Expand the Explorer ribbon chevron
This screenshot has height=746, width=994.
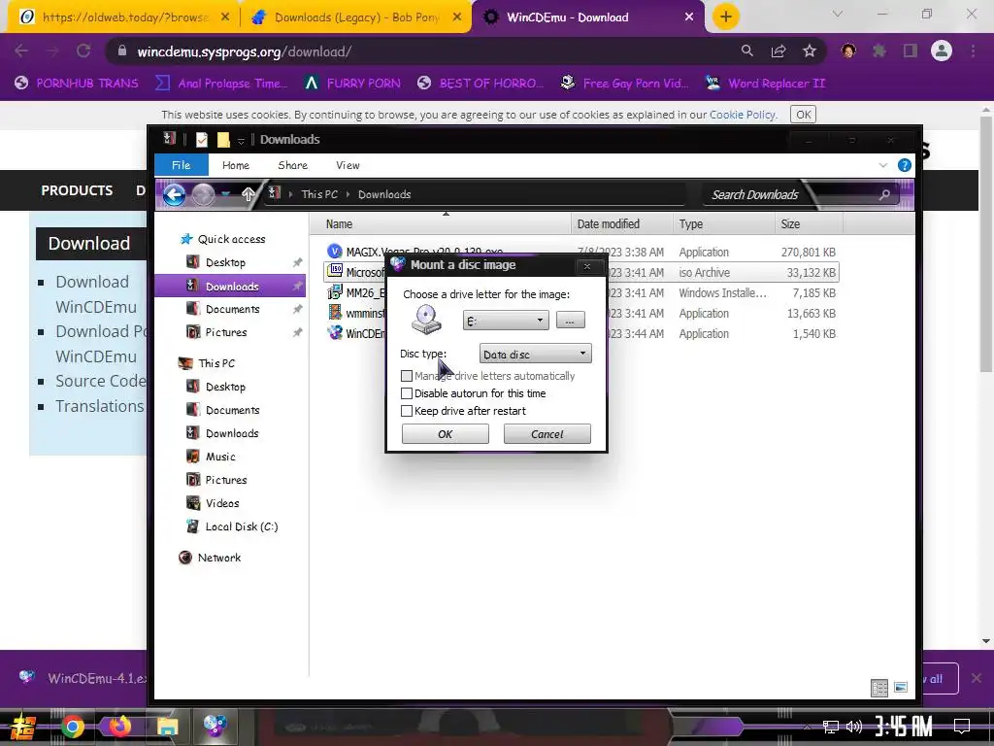[x=883, y=165]
